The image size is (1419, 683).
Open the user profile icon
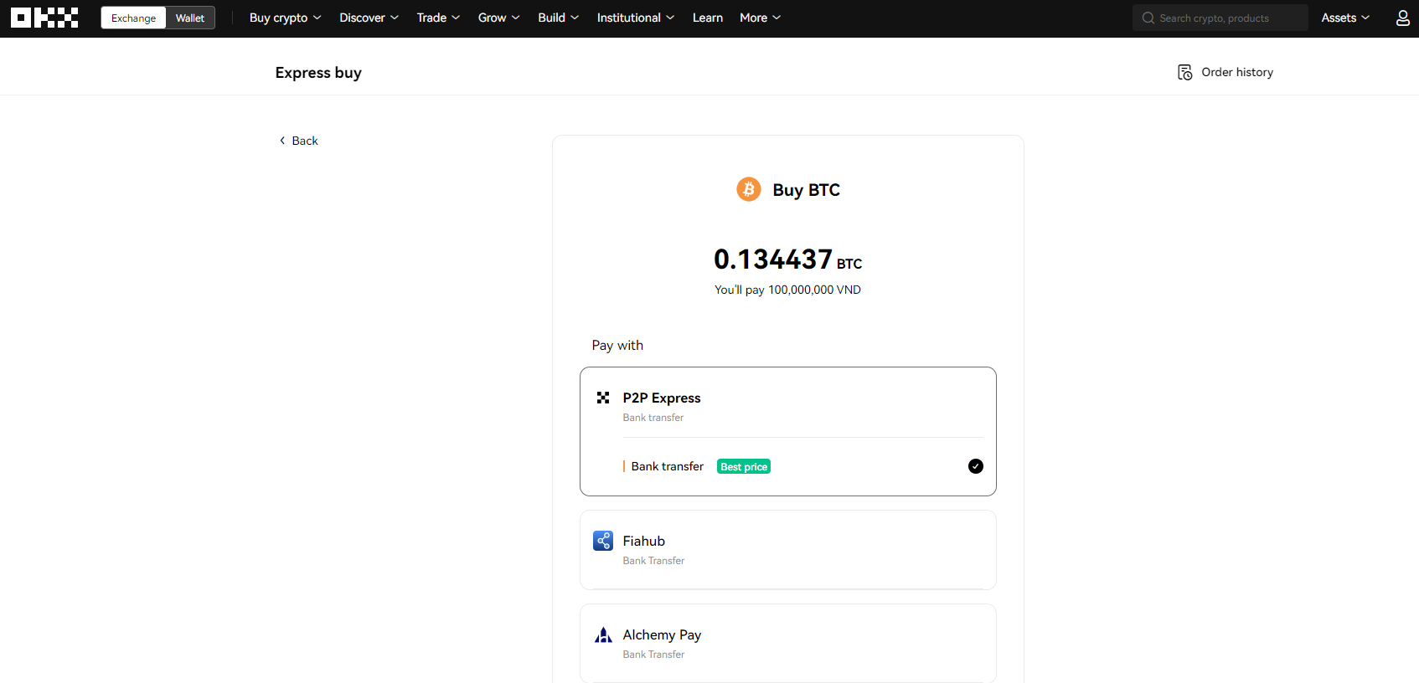(1402, 18)
